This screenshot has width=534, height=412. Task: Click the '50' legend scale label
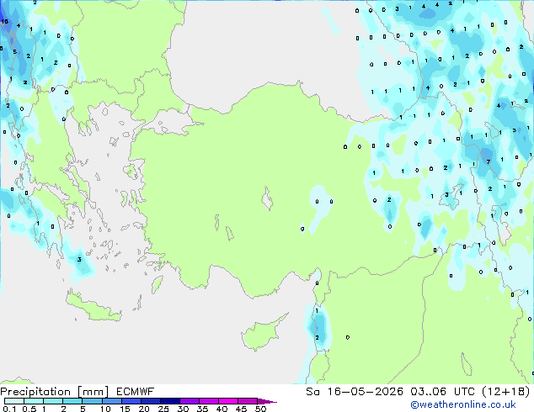click(x=261, y=409)
